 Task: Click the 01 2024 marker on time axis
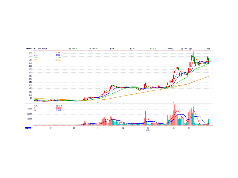[x=148, y=129]
